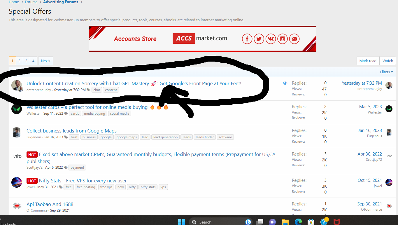Image resolution: width=398 pixels, height=225 pixels.
Task: Open McAfee from the taskbar
Action: point(337,222)
